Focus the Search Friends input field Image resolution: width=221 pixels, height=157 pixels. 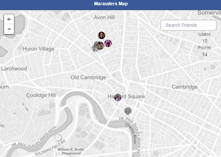(x=189, y=25)
